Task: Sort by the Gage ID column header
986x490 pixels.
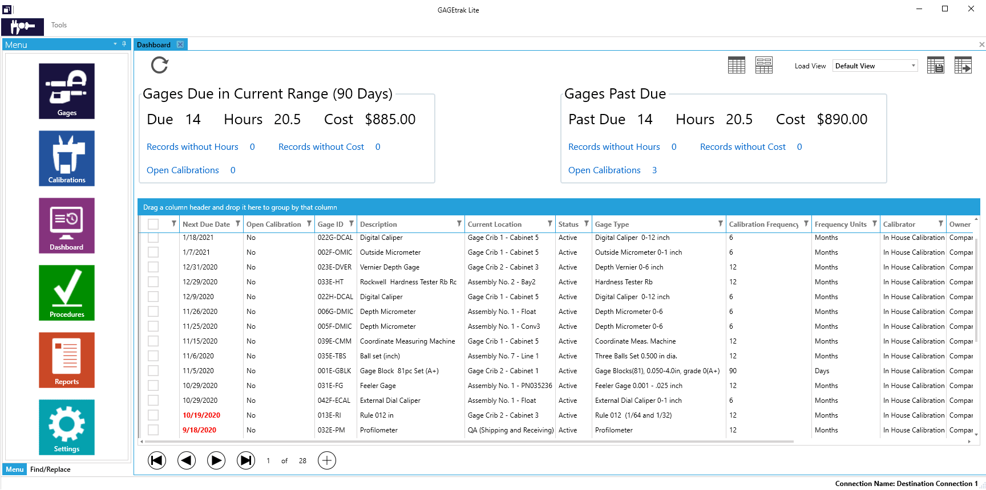Action: pos(330,224)
